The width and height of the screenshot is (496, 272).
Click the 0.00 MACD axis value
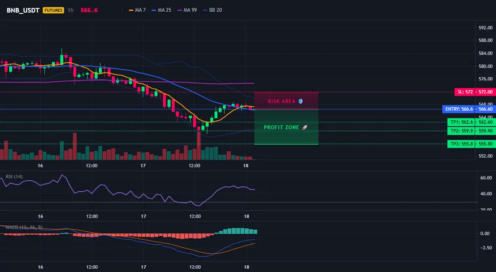click(x=485, y=234)
